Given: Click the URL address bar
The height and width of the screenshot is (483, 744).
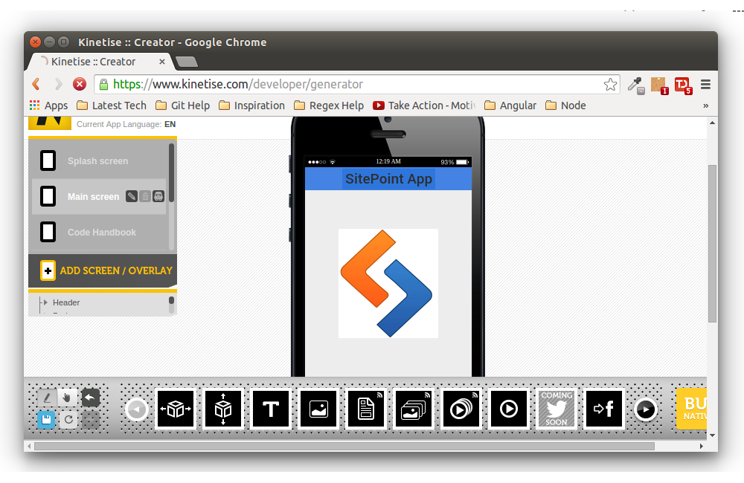Looking at the screenshot, I should (x=357, y=84).
